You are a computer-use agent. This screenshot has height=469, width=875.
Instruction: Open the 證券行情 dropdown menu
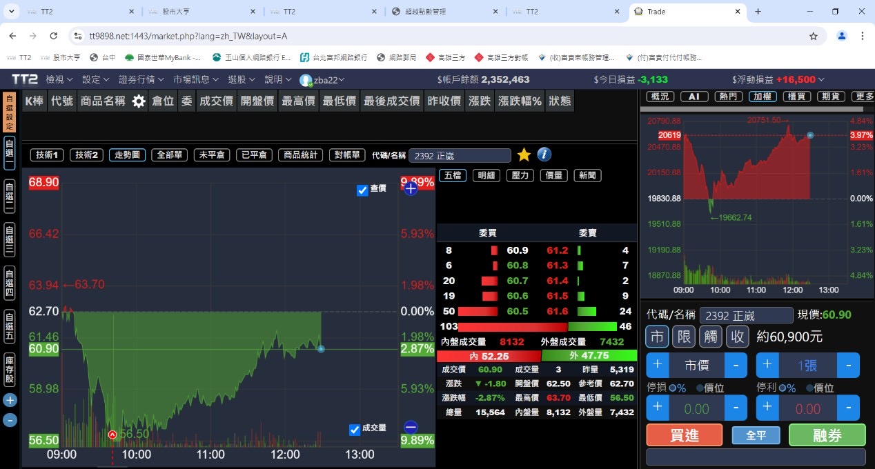coord(141,79)
